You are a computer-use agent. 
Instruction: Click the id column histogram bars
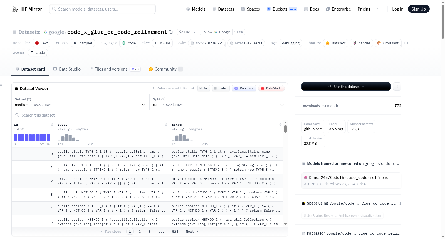coord(32,138)
